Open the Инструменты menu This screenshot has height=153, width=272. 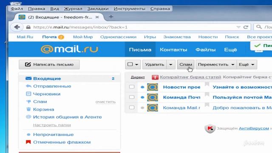click(129, 8)
